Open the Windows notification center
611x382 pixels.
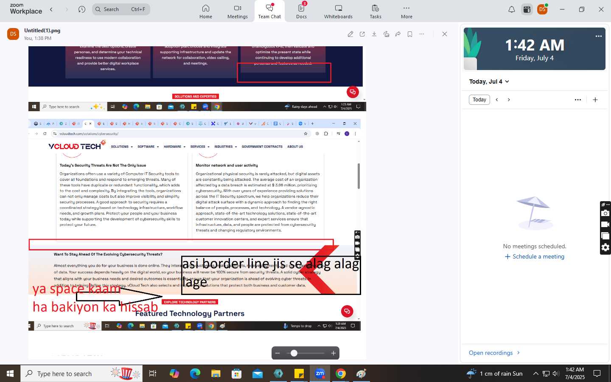pyautogui.click(x=597, y=374)
